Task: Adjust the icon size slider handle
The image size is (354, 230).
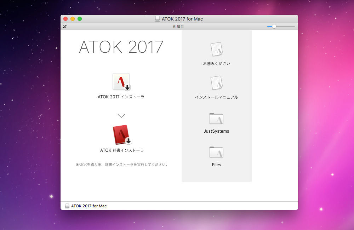Action: coord(274,27)
